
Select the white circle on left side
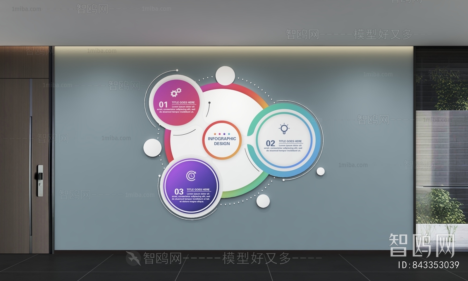click(152, 148)
